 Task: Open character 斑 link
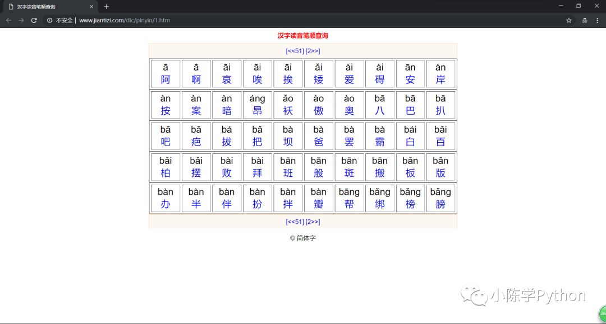tap(349, 173)
